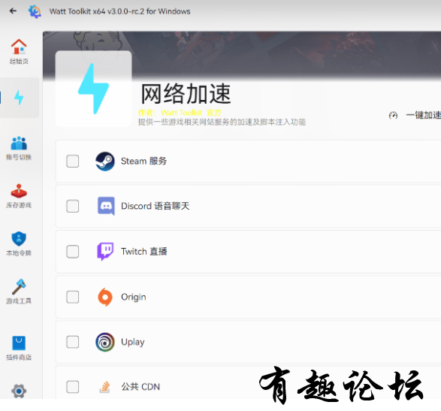
Task: Click the 网络加速 page heading
Action: [x=186, y=94]
